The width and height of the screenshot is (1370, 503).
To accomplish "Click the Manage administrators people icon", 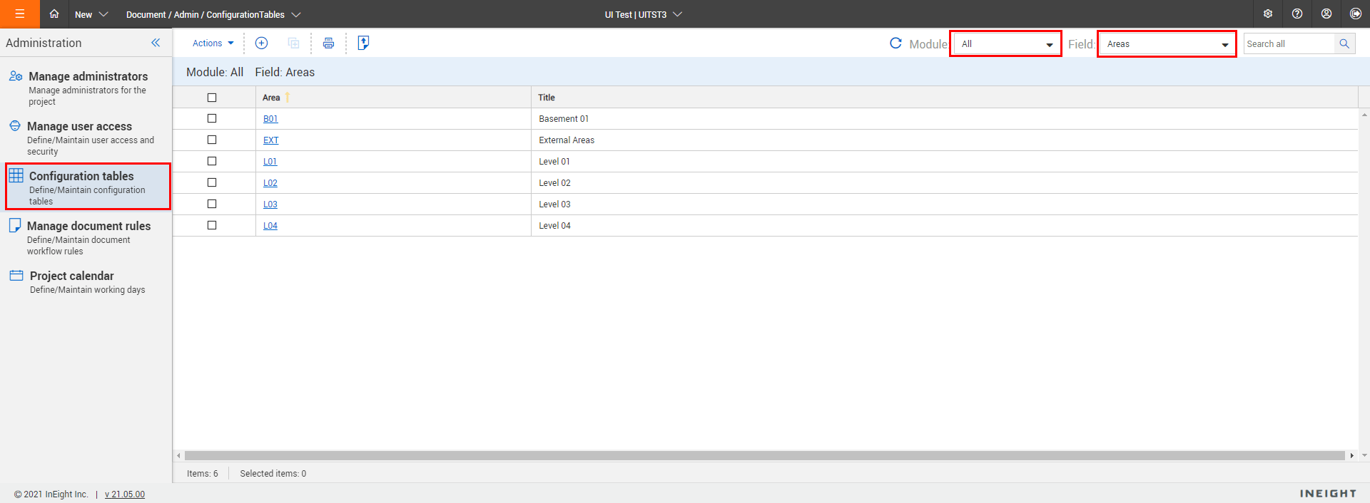I will tap(16, 76).
